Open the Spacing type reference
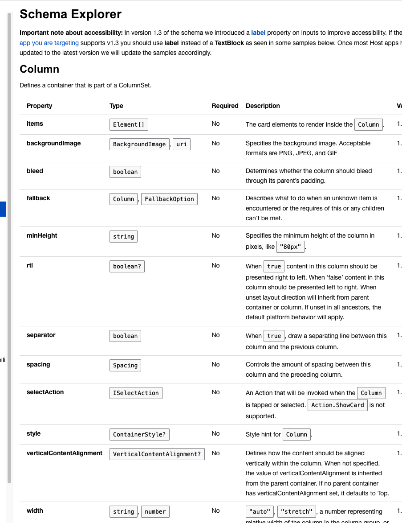402x523 pixels. [125, 365]
